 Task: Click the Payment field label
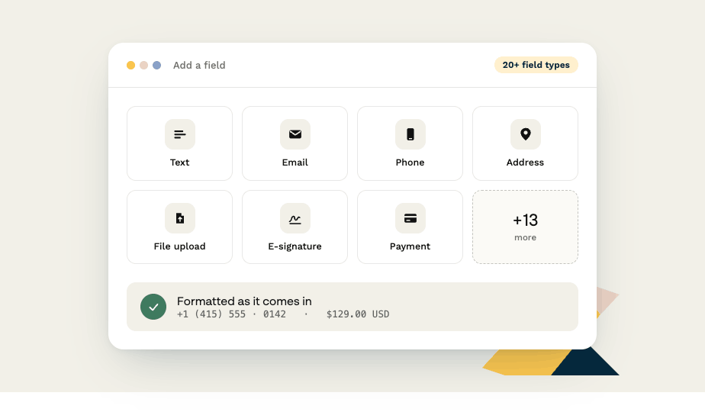click(410, 246)
